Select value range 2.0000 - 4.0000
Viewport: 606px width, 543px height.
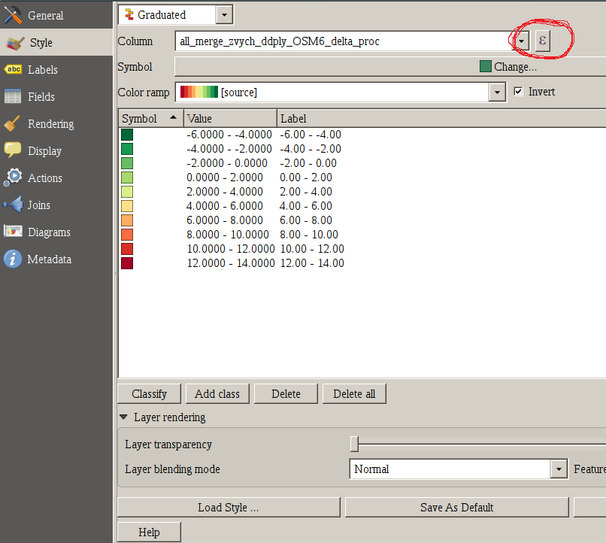[x=225, y=192]
